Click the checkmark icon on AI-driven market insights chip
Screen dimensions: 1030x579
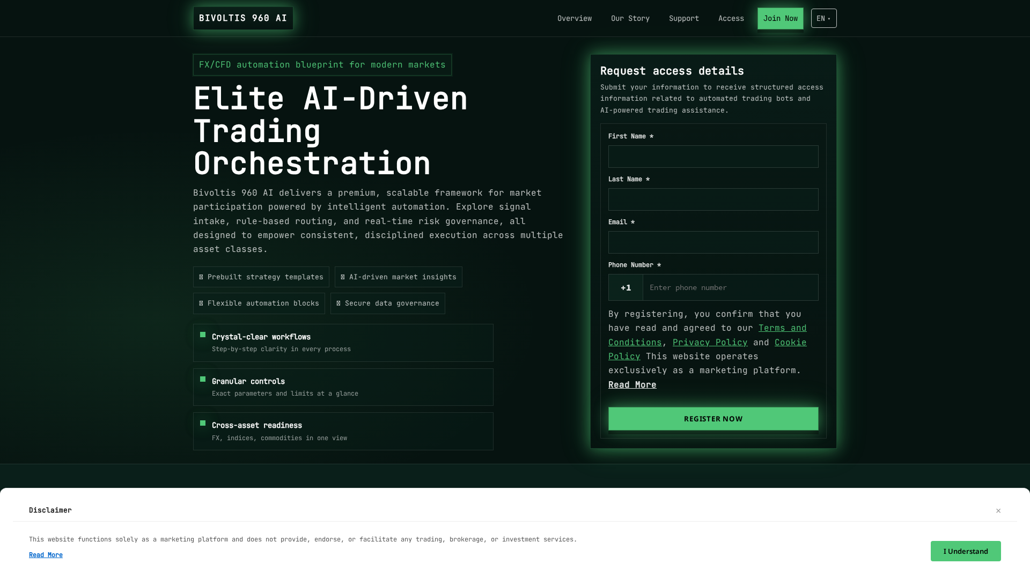(343, 277)
